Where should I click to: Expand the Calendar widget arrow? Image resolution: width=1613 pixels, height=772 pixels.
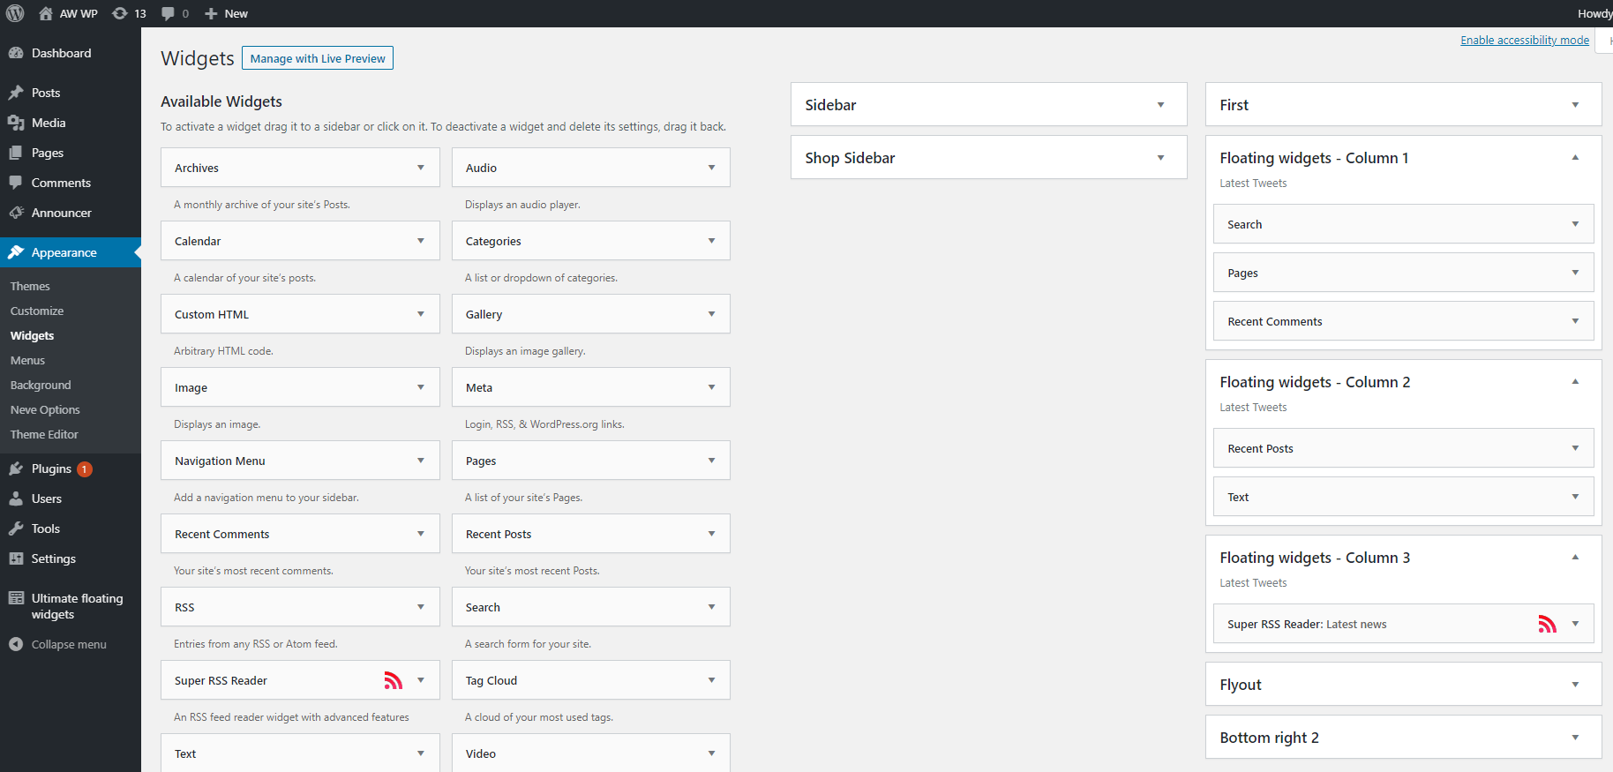(x=421, y=241)
